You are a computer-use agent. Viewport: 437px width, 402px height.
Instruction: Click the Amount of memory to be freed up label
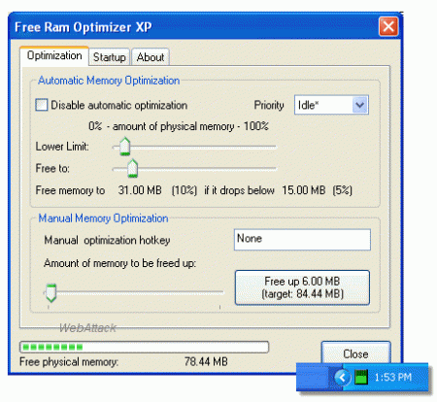coord(119,263)
